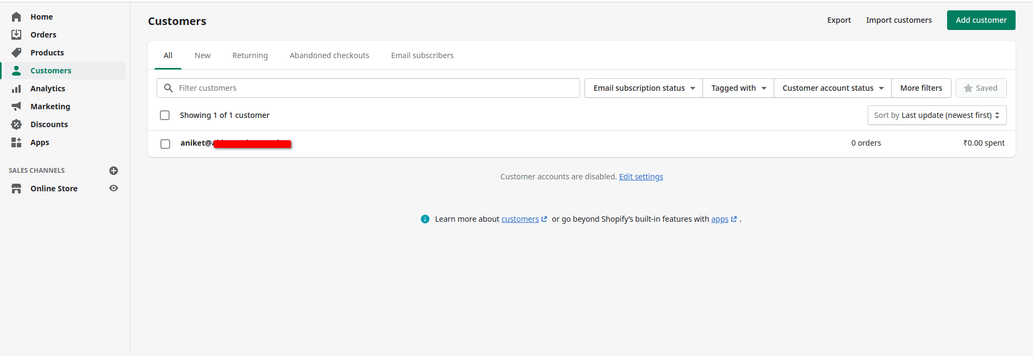The height and width of the screenshot is (356, 1033).
Task: Click the star icon in Saved button
Action: pos(968,88)
